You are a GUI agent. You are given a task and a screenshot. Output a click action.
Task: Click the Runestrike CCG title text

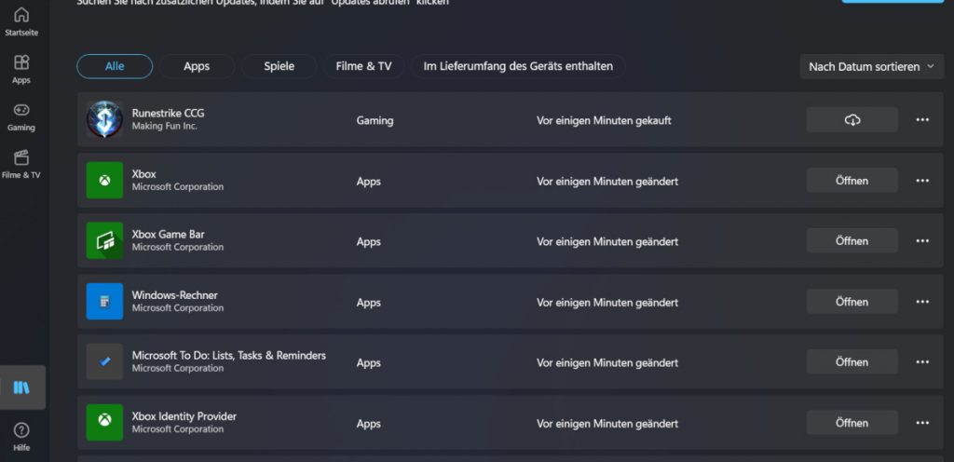point(168,113)
